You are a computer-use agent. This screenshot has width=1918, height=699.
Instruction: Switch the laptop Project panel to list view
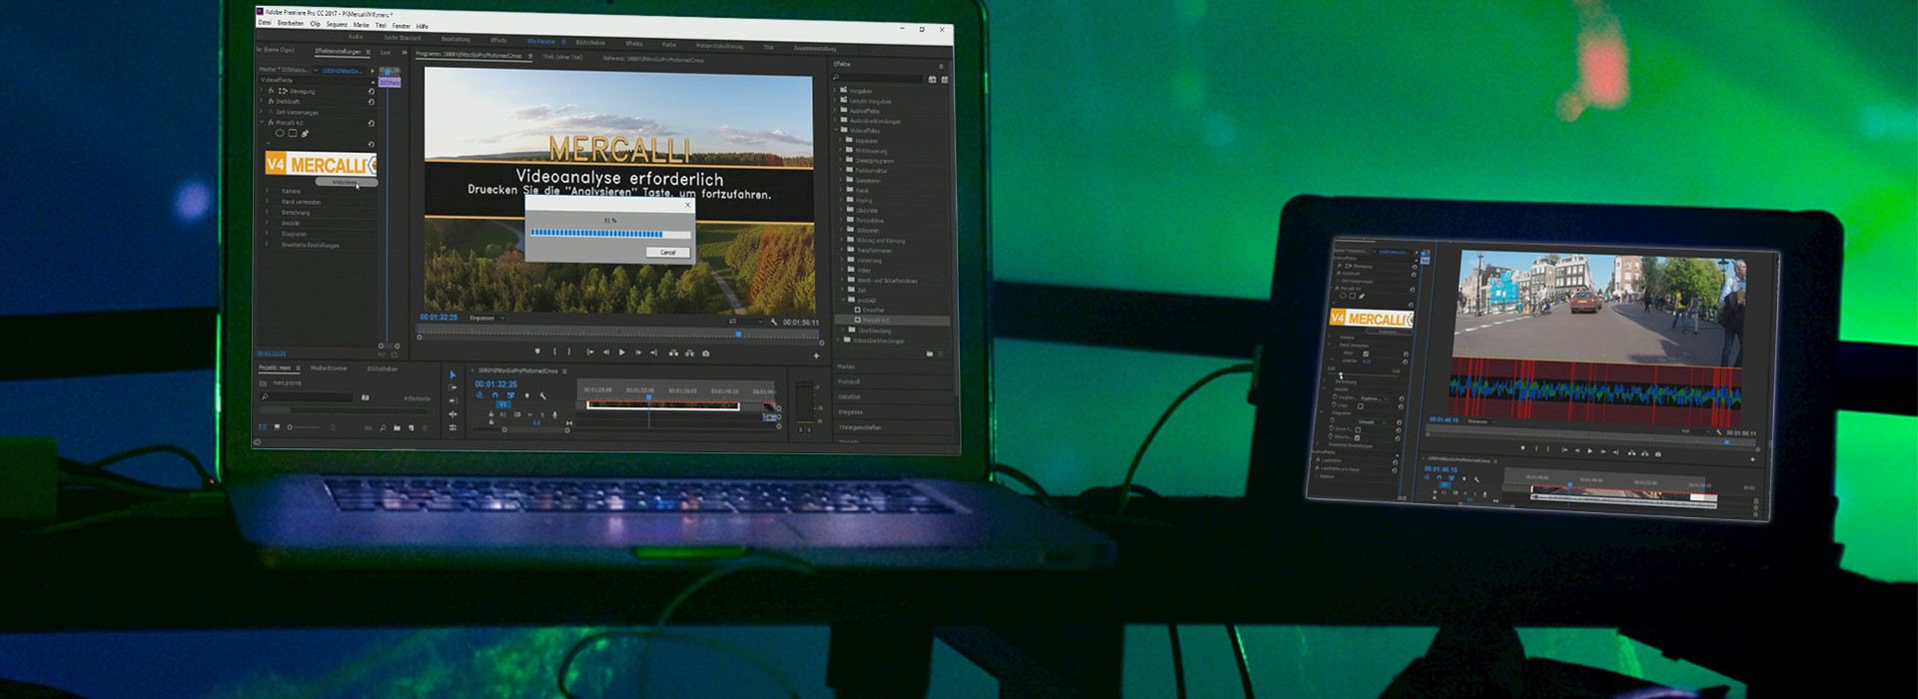pyautogui.click(x=264, y=427)
